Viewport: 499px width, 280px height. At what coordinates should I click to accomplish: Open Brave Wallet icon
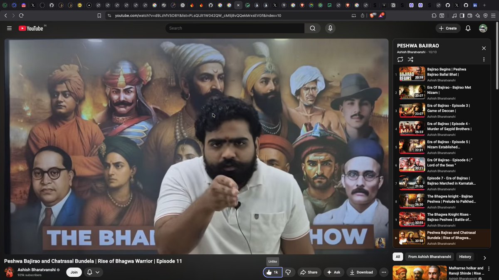pyautogui.click(x=470, y=15)
